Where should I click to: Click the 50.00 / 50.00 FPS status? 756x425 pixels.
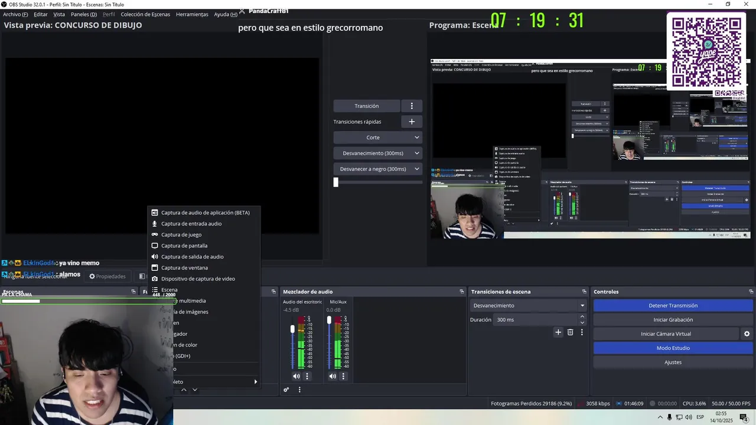click(731, 404)
